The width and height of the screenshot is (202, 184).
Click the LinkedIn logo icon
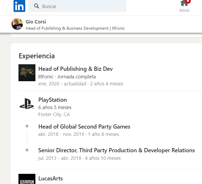point(19,6)
